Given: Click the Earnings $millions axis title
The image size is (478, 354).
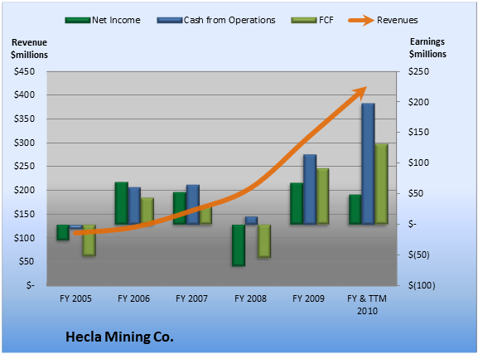Looking at the screenshot, I should tap(427, 47).
